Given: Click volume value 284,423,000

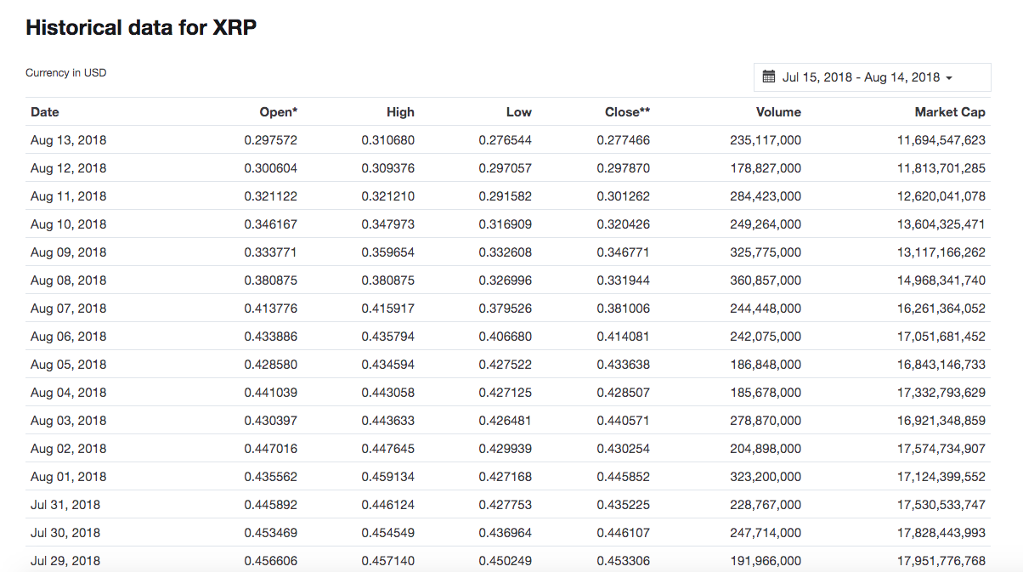Looking at the screenshot, I should pyautogui.click(x=766, y=196).
